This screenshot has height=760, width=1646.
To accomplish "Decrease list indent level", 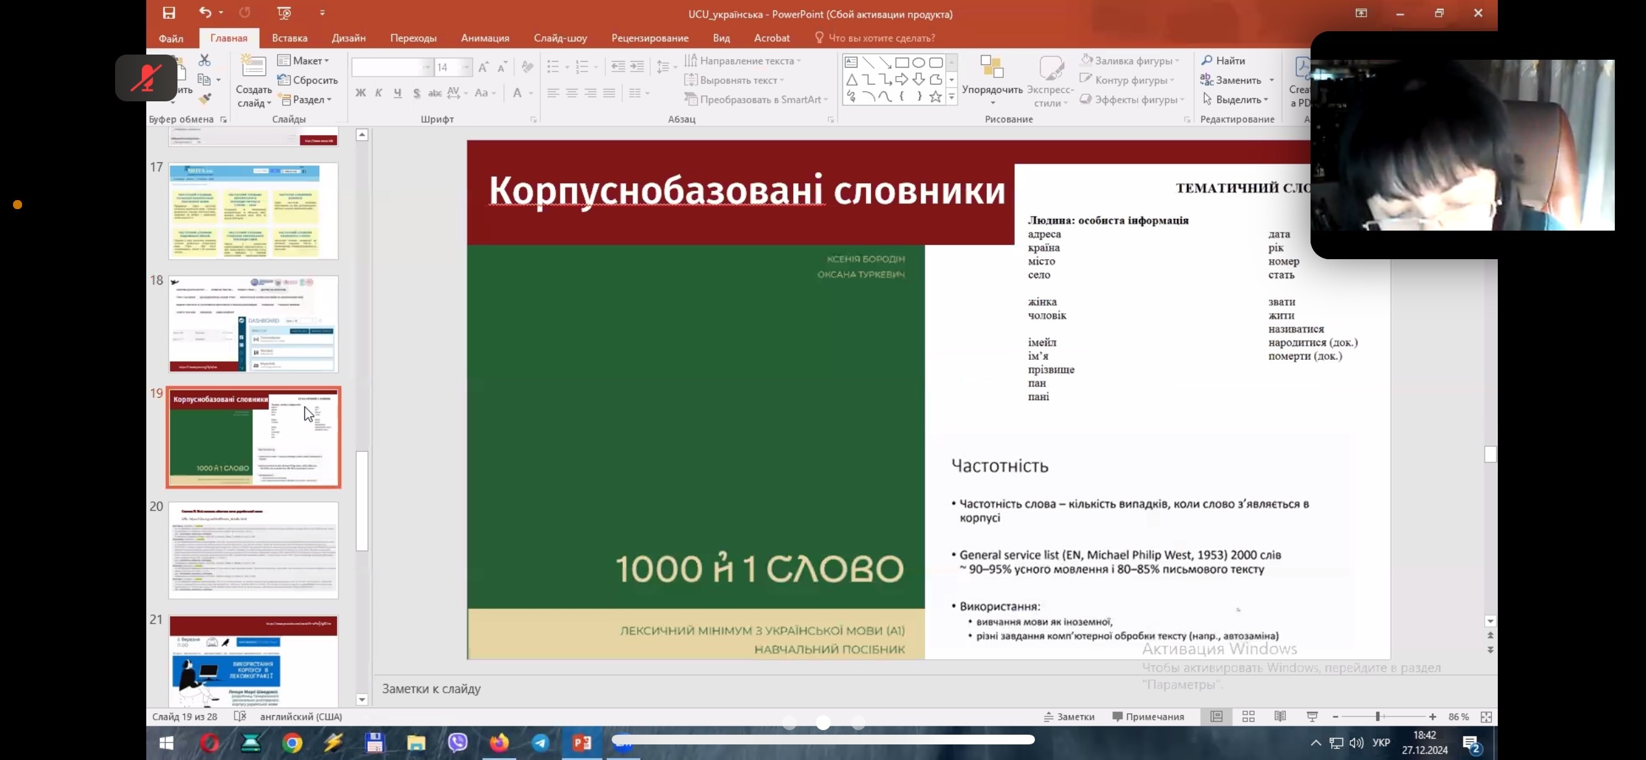I will tap(618, 66).
